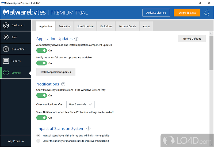The height and width of the screenshot is (147, 214).
Task: Open help for Impact of Scans on System
Action: click(x=89, y=129)
